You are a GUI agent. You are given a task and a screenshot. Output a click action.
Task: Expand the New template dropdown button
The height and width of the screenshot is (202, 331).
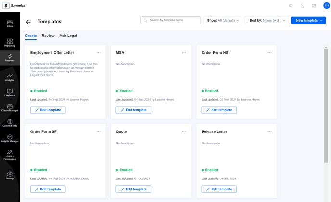point(308,21)
